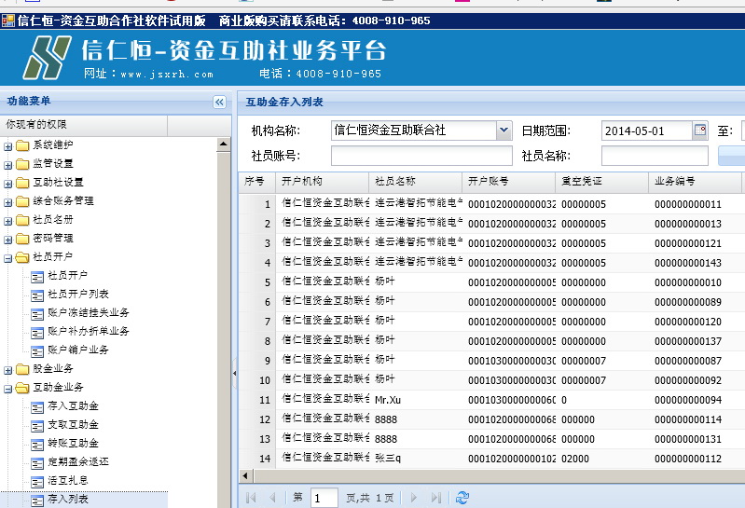The image size is (745, 508).
Task: Click Mr.Xu cell in row 11
Action: 388,400
